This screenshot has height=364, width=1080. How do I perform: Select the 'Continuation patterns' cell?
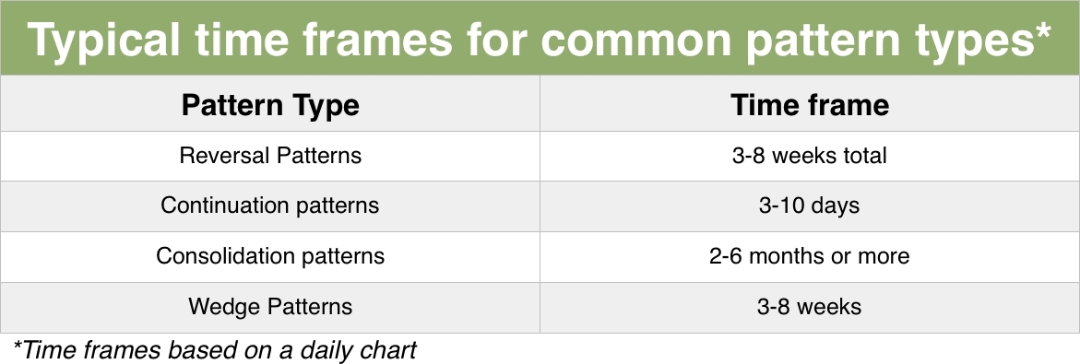click(270, 206)
